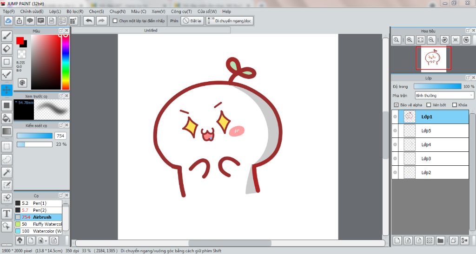The image size is (476, 254).
Task: Open the Lớp(L) menu
Action: [55, 11]
